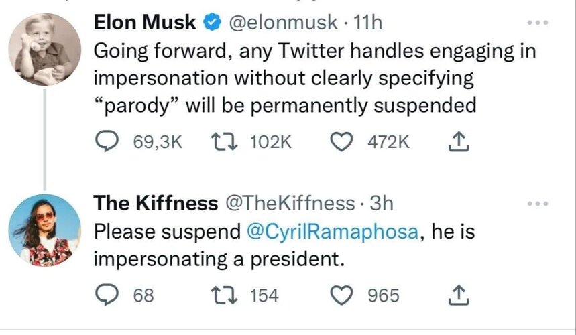Open the @CyrilRamaphosa mention link

tap(333, 232)
